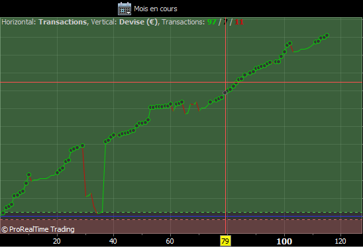Select the "Devise (€)" vertical axis setting

pos(138,22)
